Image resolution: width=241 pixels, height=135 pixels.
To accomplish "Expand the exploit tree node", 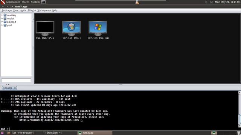I will [2, 18].
